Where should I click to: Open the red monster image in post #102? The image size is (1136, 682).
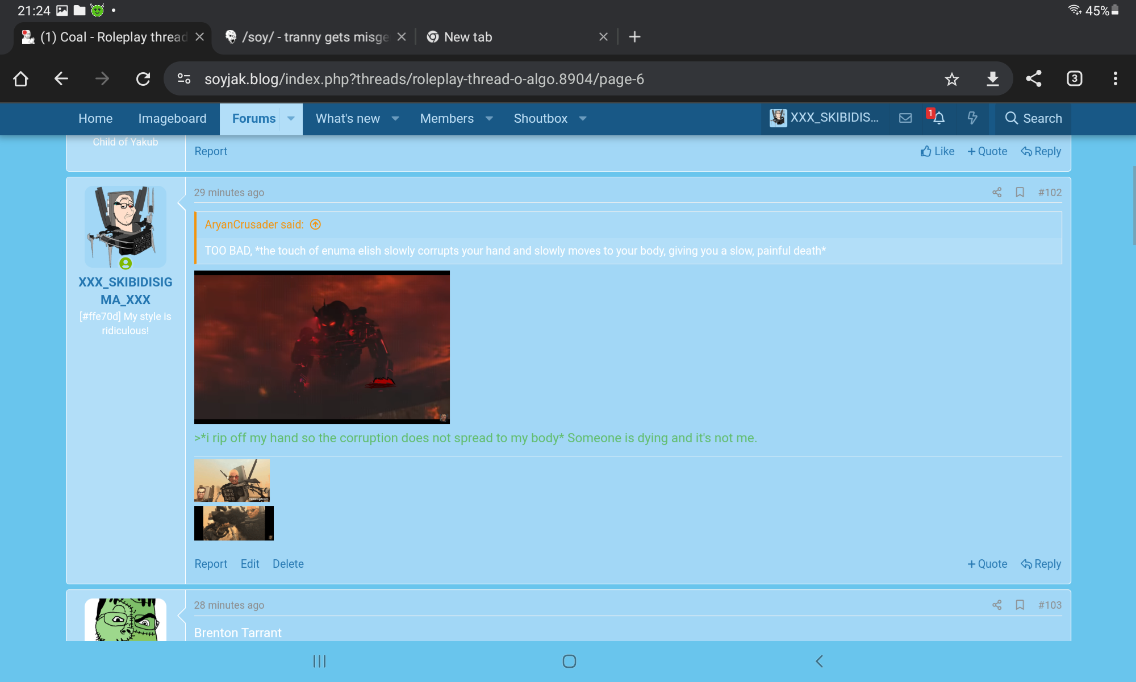click(x=322, y=347)
